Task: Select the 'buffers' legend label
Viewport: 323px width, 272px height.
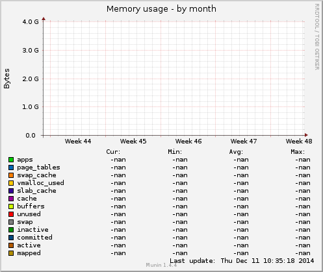Action: pos(31,206)
